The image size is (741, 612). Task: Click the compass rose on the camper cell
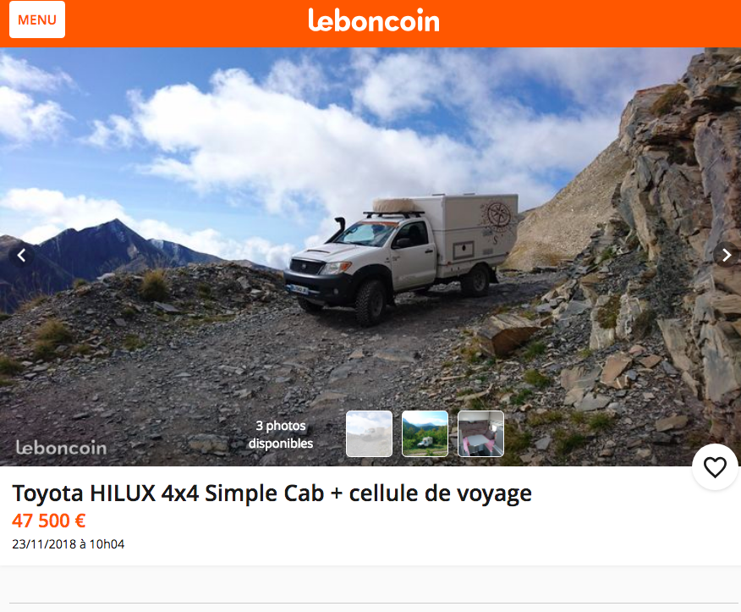click(497, 216)
